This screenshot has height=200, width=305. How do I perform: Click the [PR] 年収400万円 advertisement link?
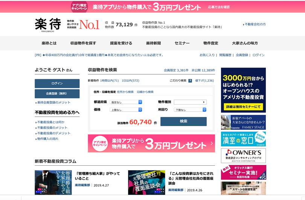(99, 55)
